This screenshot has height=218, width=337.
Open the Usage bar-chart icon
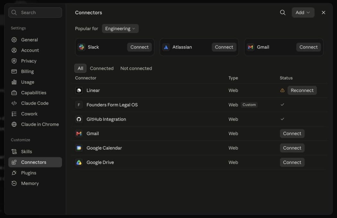pyautogui.click(x=14, y=82)
